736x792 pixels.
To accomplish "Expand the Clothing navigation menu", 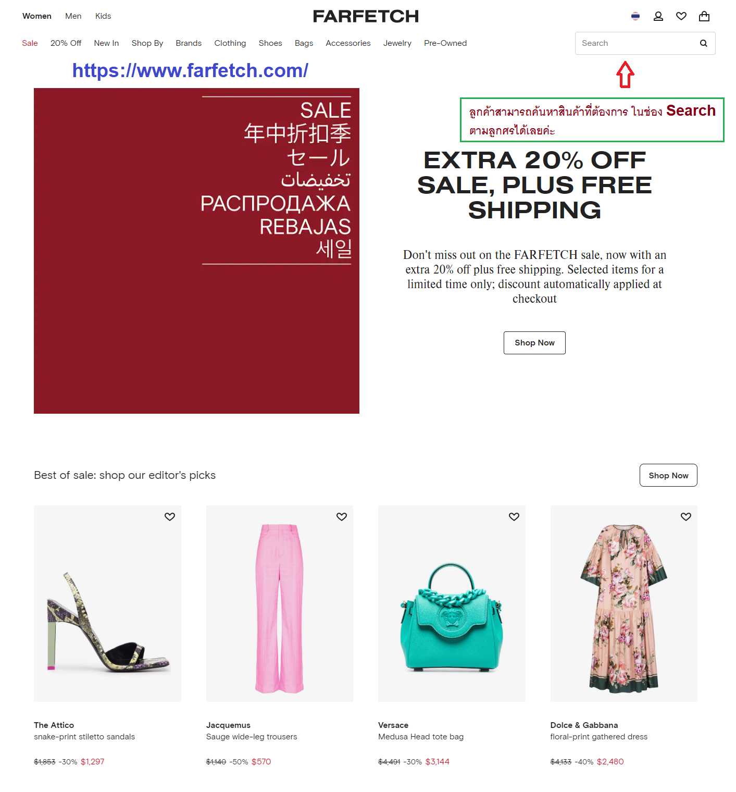I will tap(230, 43).
